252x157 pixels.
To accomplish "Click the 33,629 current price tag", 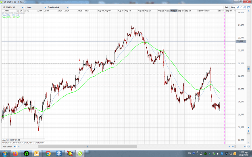I will pos(241,41).
